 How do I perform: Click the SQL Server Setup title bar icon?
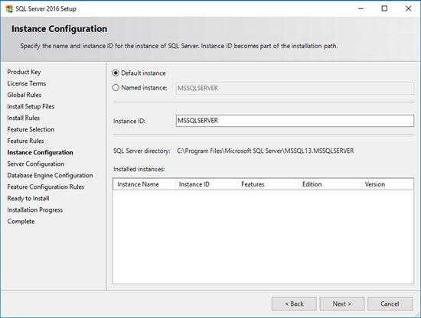point(9,8)
